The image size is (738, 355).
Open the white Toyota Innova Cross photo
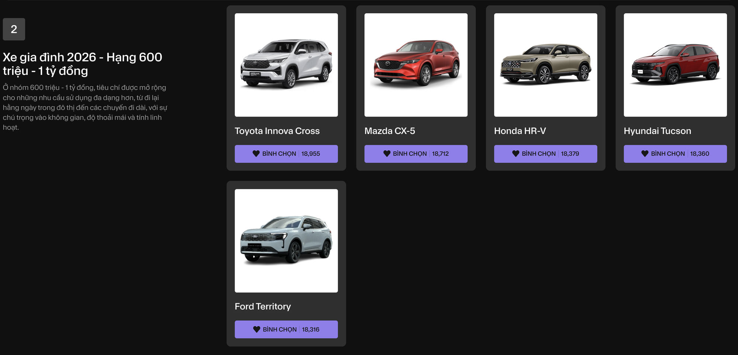click(286, 65)
